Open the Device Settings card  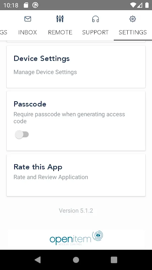[76, 66]
